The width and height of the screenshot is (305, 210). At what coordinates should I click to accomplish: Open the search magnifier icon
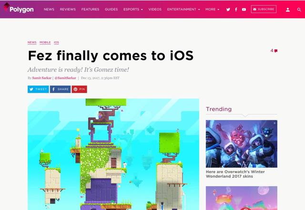pos(299,10)
